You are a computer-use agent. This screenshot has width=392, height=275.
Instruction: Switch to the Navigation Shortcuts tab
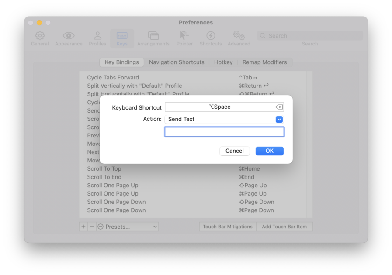(177, 62)
